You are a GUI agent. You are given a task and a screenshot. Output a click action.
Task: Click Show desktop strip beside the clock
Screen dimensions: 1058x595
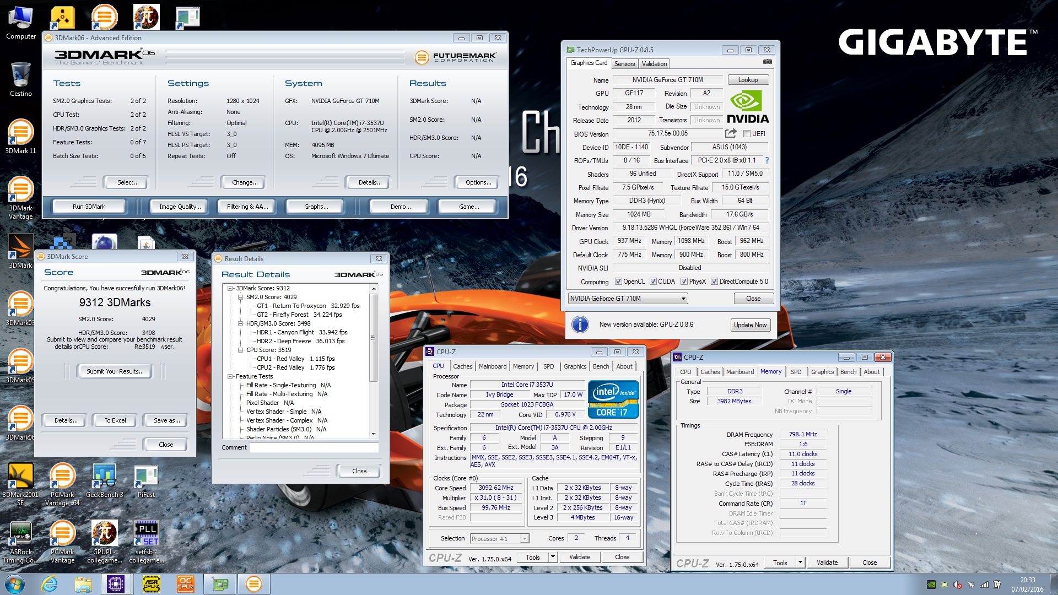[1053, 584]
